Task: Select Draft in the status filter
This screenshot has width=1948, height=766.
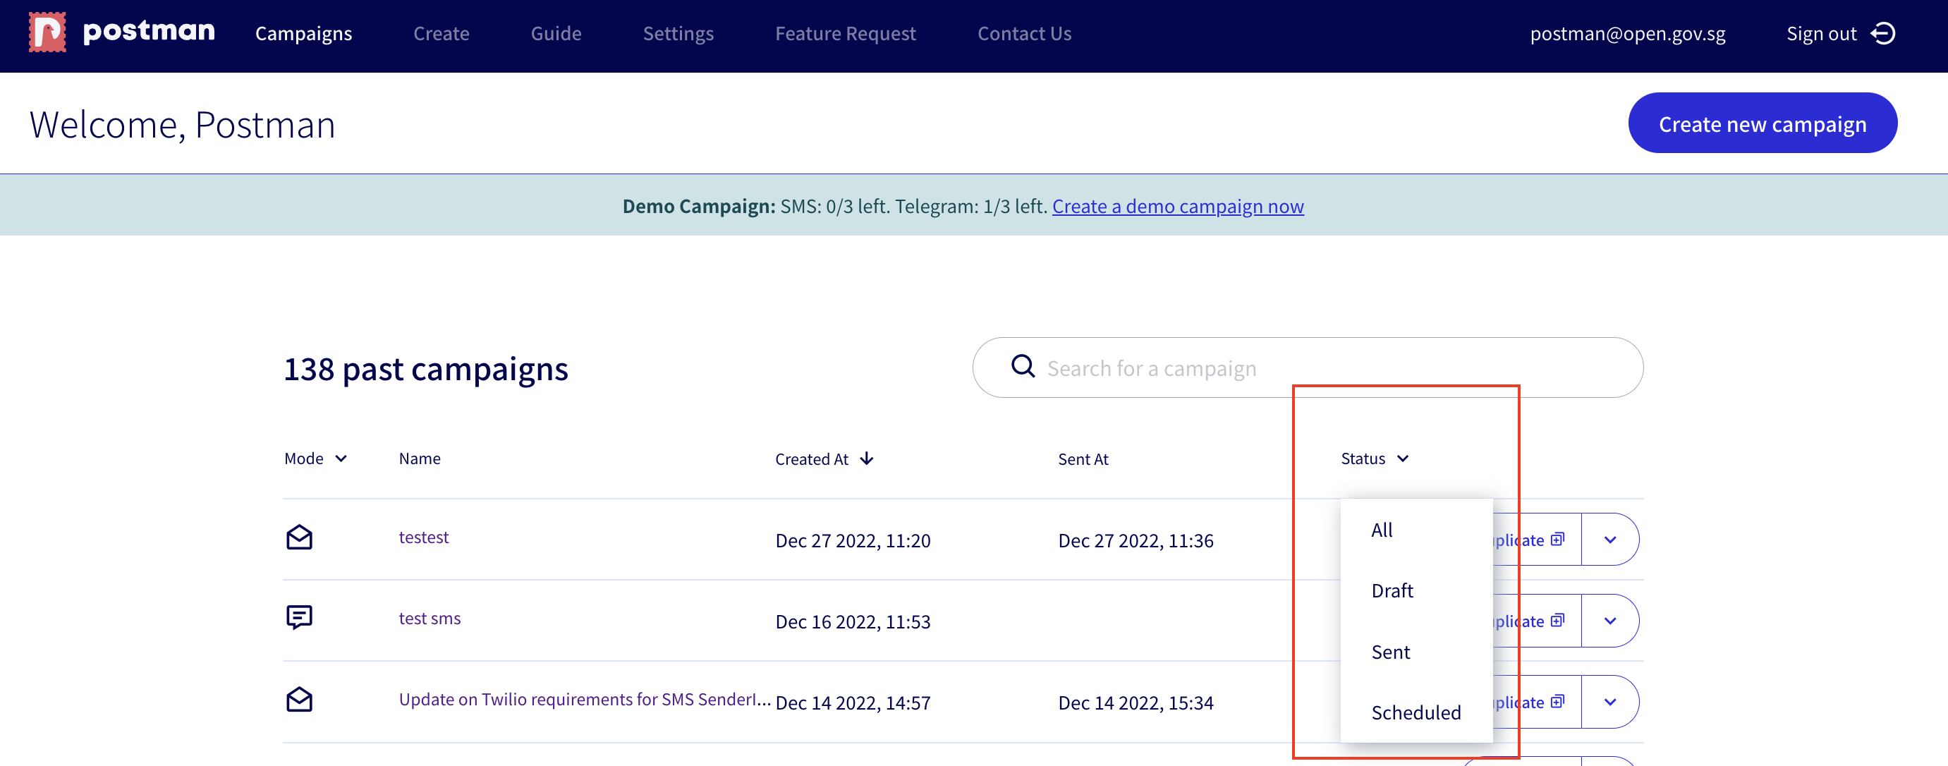Action: pyautogui.click(x=1392, y=590)
